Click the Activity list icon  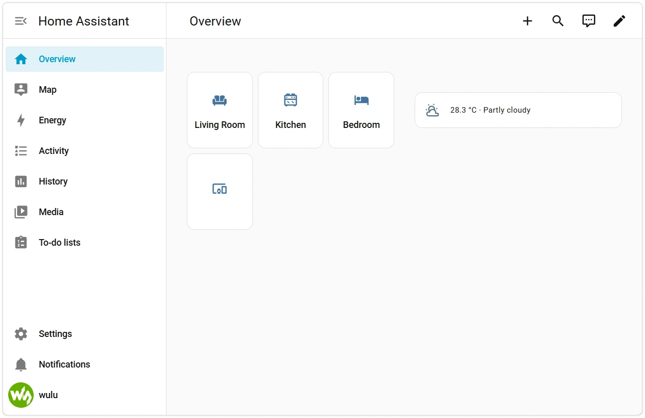click(21, 151)
